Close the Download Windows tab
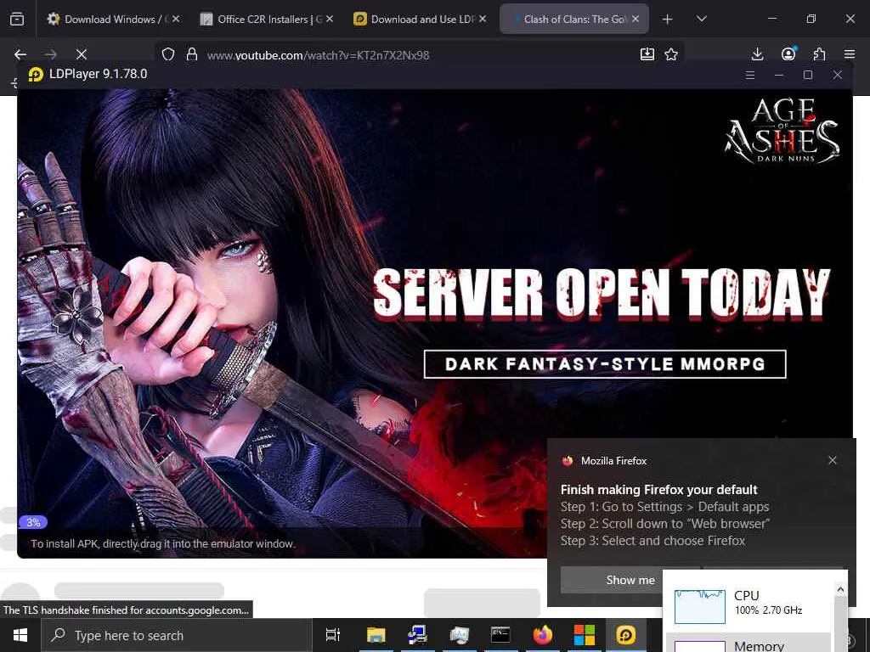870x652 pixels. tap(176, 19)
